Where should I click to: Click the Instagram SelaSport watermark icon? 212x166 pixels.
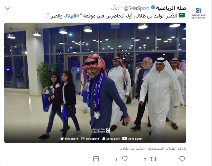[83, 138]
